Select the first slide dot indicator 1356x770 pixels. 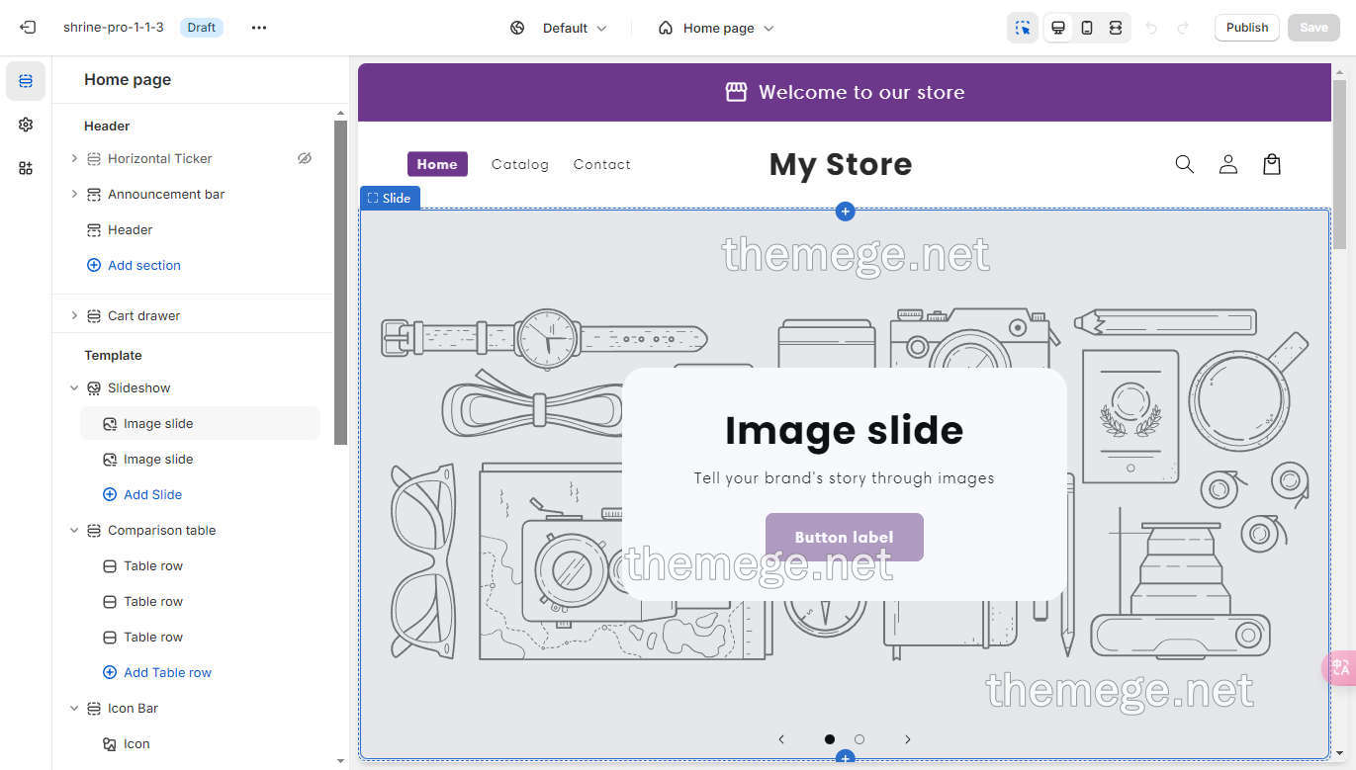click(x=829, y=739)
